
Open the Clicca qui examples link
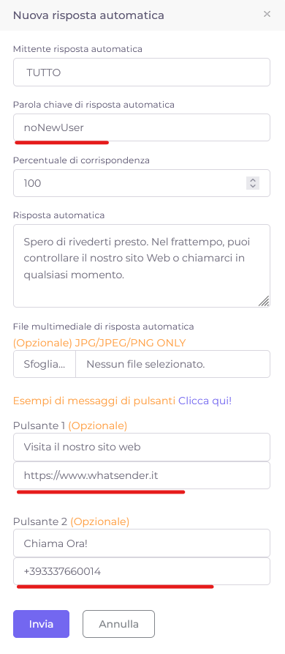[205, 401]
